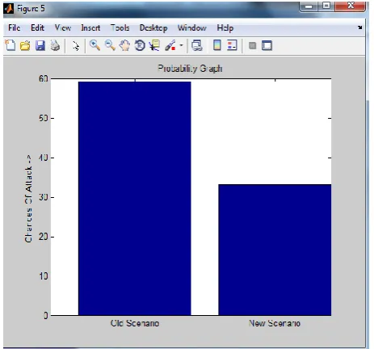This screenshot has width=374, height=349.
Task: Click the 0 y-axis tick label
Action: pos(46,315)
